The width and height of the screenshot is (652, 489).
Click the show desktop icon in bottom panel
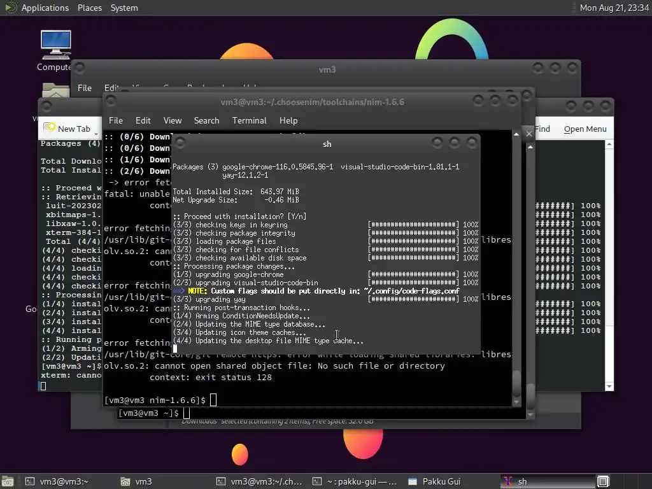[7, 481]
